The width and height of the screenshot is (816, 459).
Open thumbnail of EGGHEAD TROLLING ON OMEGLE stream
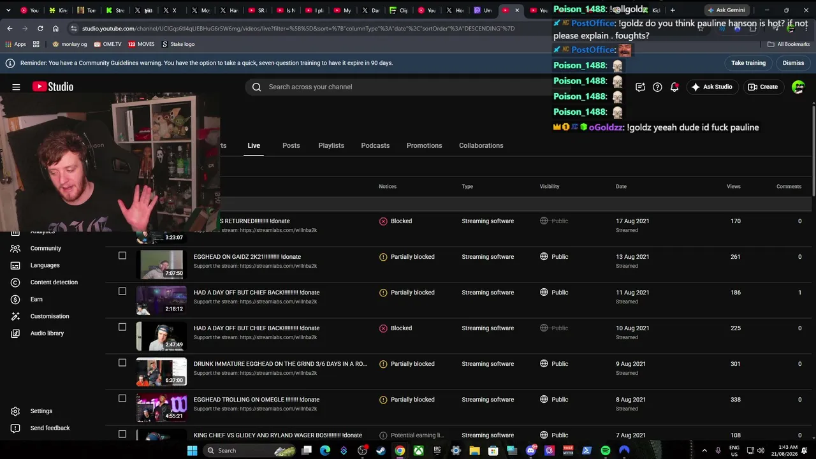tap(161, 407)
